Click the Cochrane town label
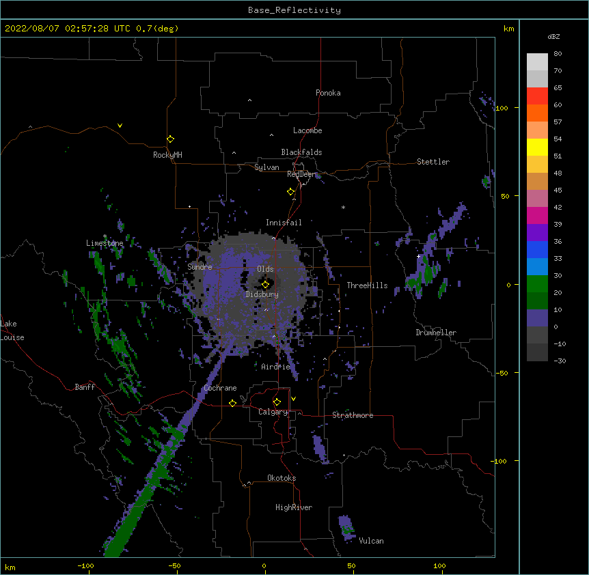 [x=220, y=388]
